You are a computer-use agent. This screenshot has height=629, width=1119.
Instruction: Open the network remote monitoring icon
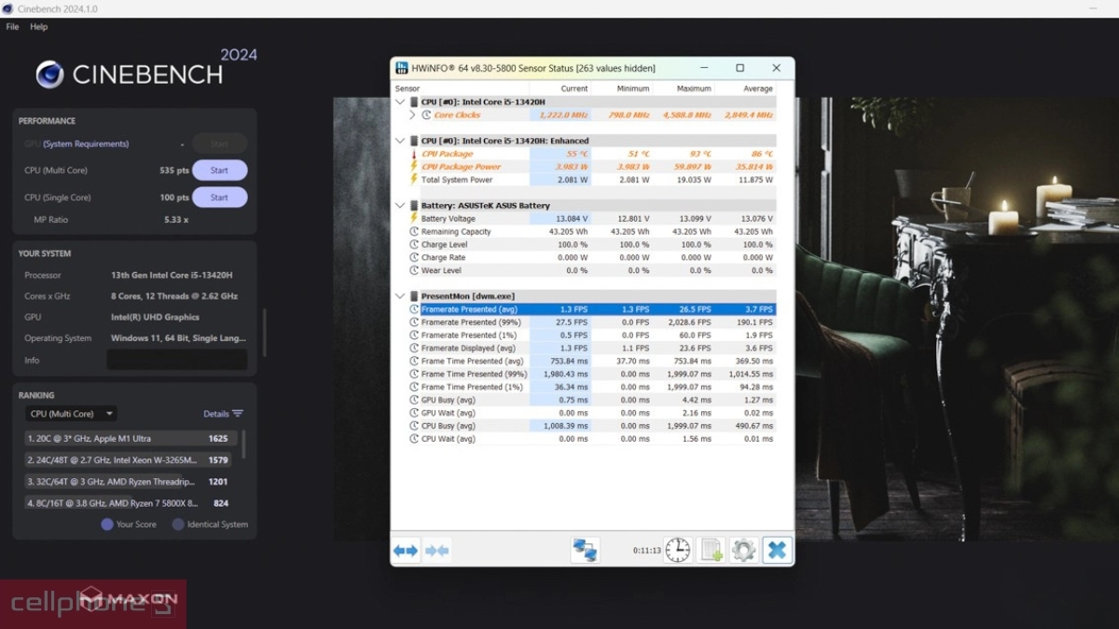coord(585,551)
